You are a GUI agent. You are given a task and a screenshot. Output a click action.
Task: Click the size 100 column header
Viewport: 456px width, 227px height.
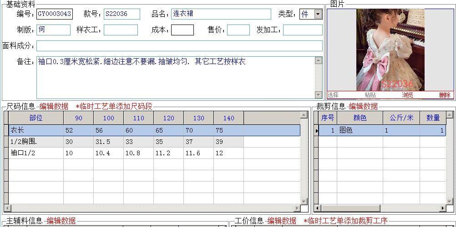(x=108, y=118)
